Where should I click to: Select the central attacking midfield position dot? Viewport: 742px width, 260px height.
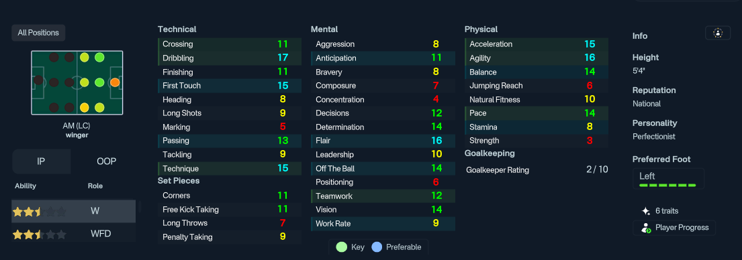click(99, 82)
